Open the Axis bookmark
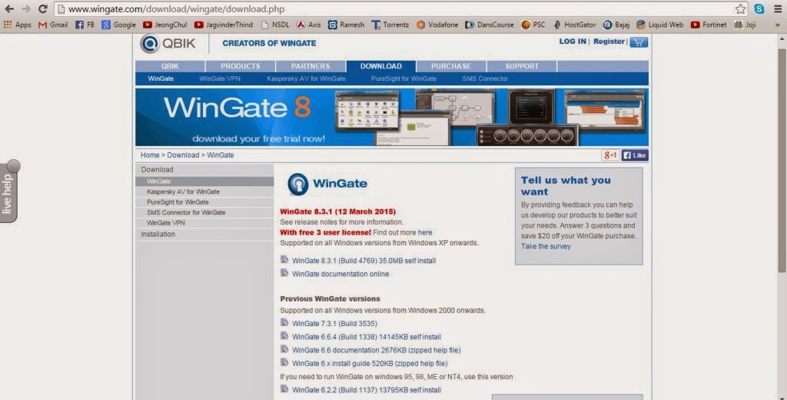 click(x=309, y=25)
